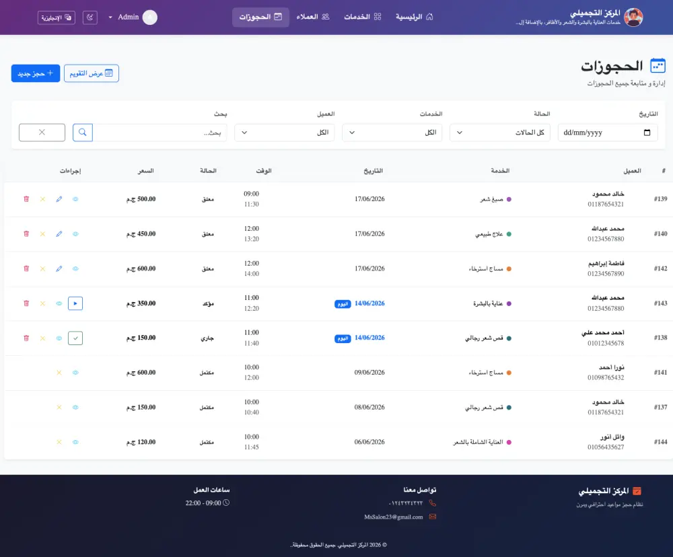View booking #142 details with eye icon
The width and height of the screenshot is (673, 557).
click(75, 268)
